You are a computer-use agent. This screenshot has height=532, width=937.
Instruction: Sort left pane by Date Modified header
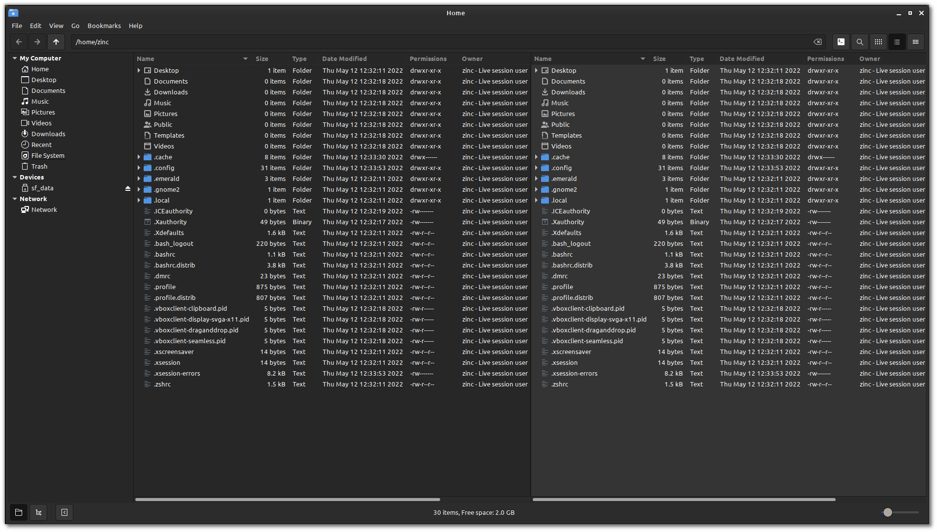point(363,59)
